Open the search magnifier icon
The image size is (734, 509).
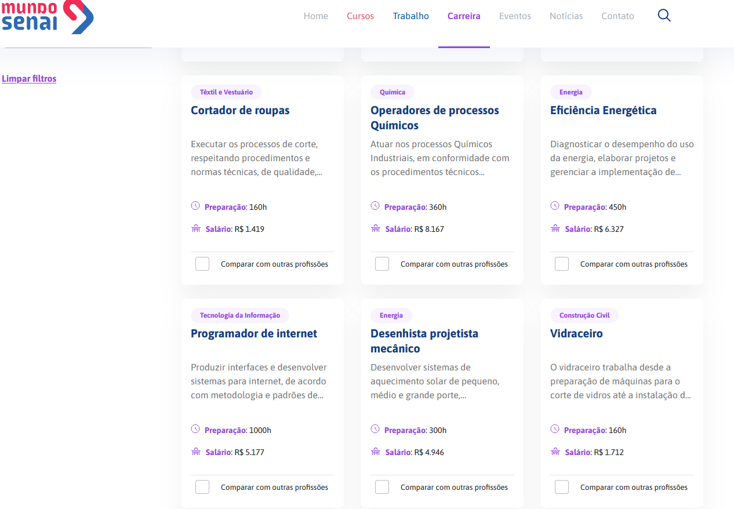664,16
